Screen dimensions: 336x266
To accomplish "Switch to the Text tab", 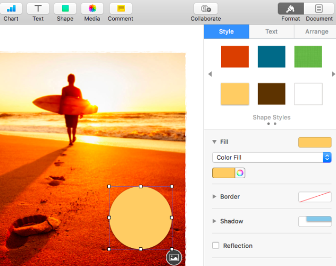I will 271,31.
